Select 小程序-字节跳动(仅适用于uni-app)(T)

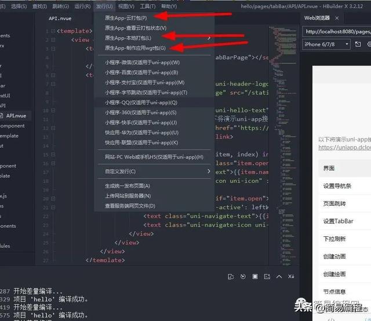pos(154,93)
